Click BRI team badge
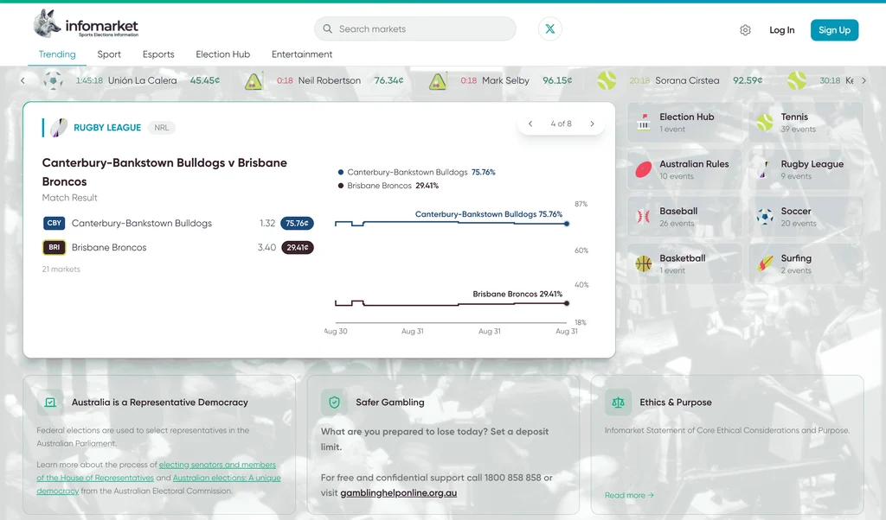 coord(55,248)
